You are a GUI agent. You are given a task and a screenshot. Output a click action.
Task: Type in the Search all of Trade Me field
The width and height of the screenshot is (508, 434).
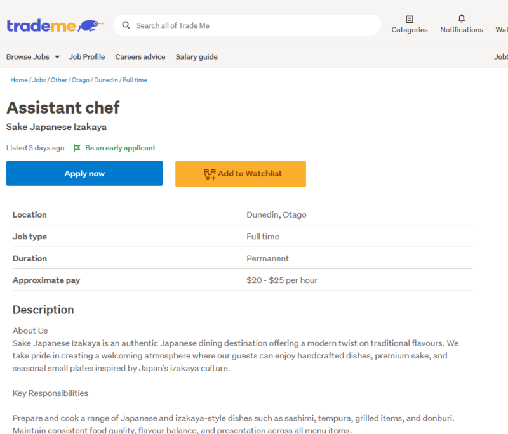pos(254,25)
